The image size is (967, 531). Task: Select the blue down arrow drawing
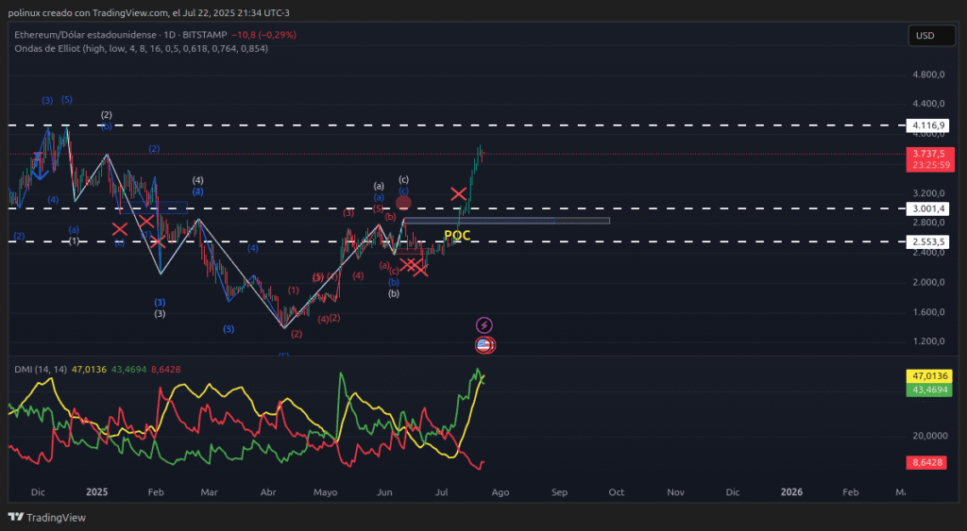[x=38, y=171]
